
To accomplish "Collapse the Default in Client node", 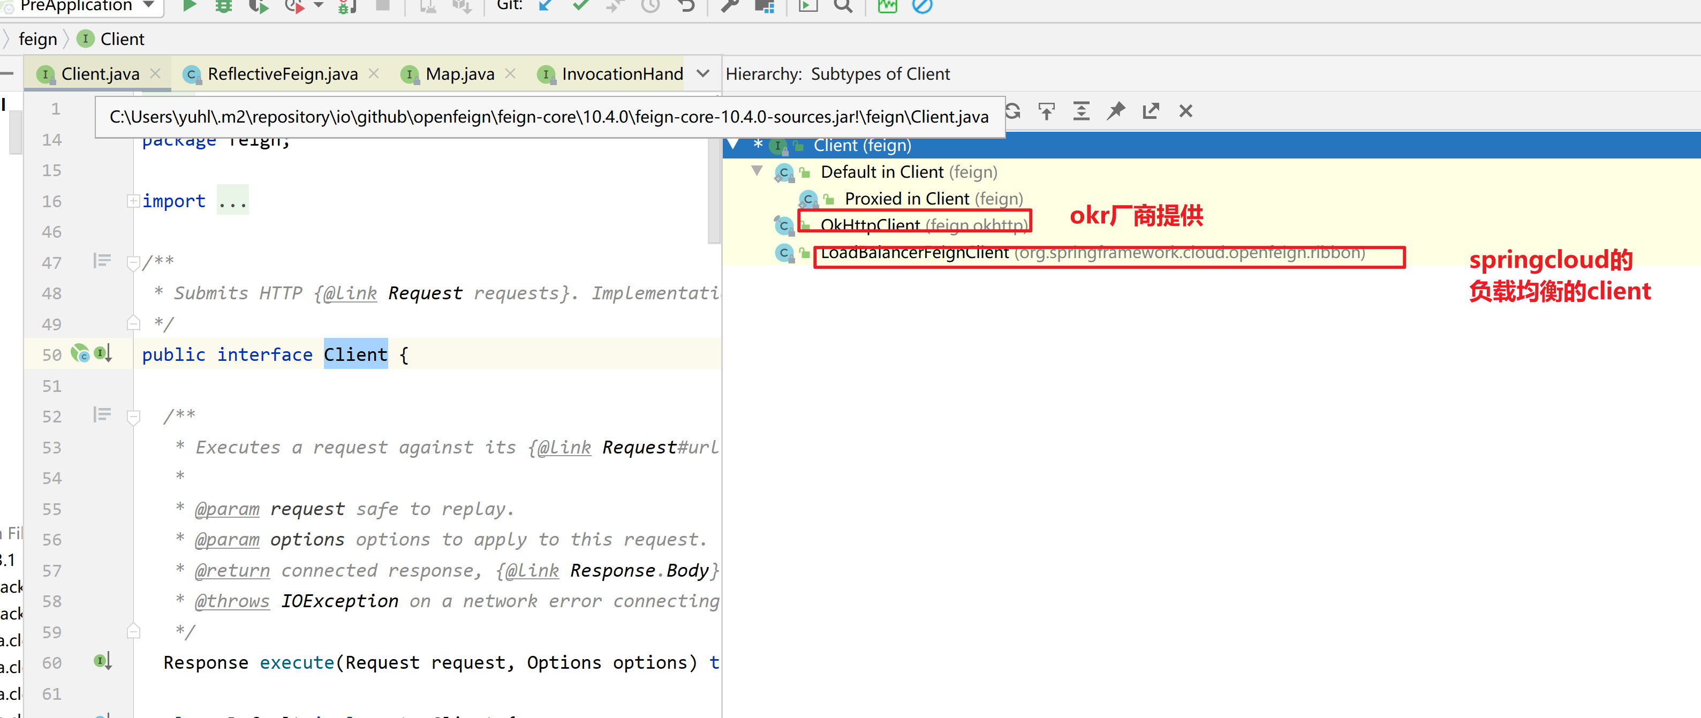I will coord(758,172).
